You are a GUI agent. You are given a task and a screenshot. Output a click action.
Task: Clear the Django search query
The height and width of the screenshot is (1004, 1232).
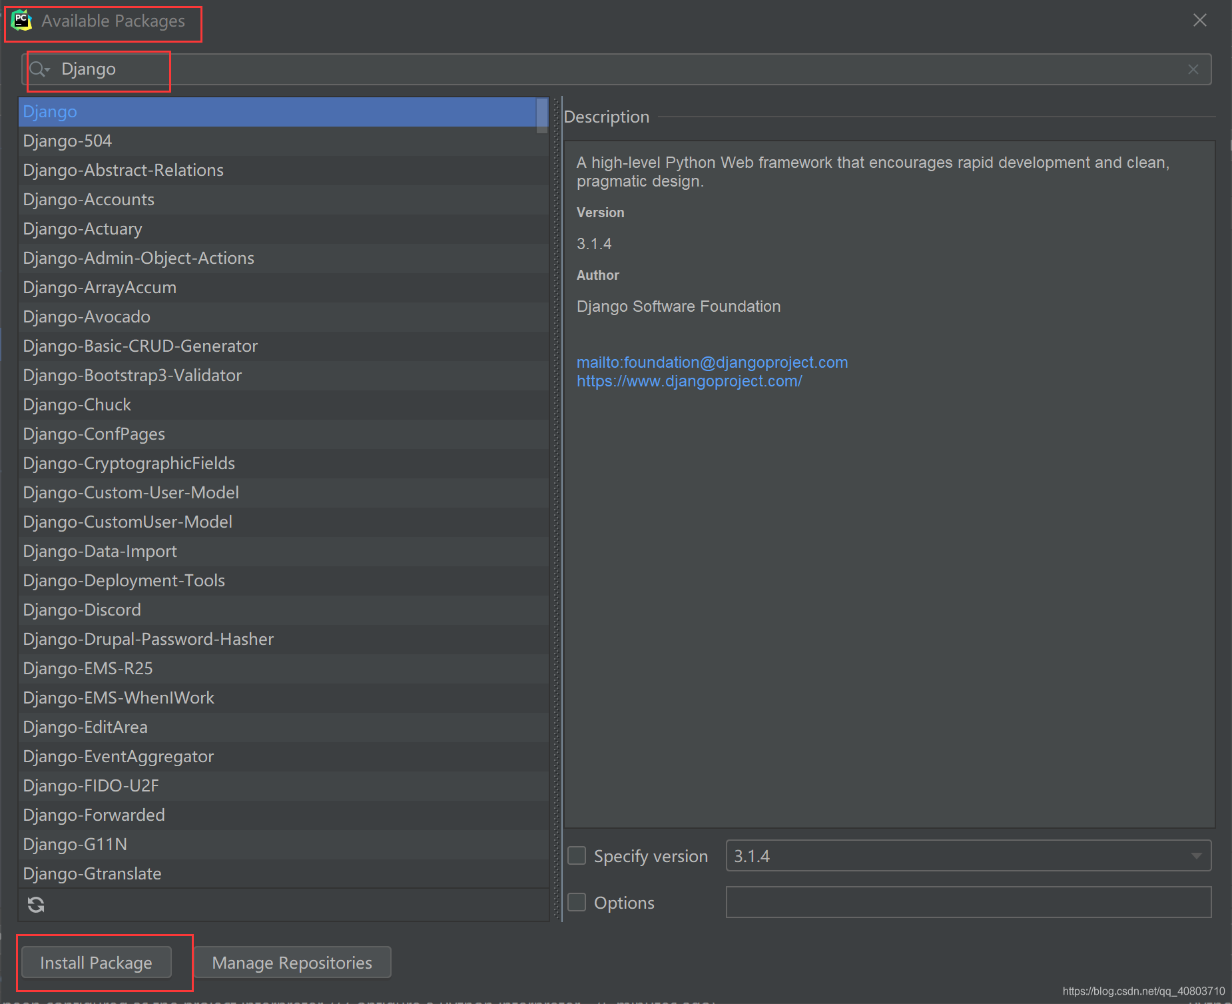(x=1193, y=69)
